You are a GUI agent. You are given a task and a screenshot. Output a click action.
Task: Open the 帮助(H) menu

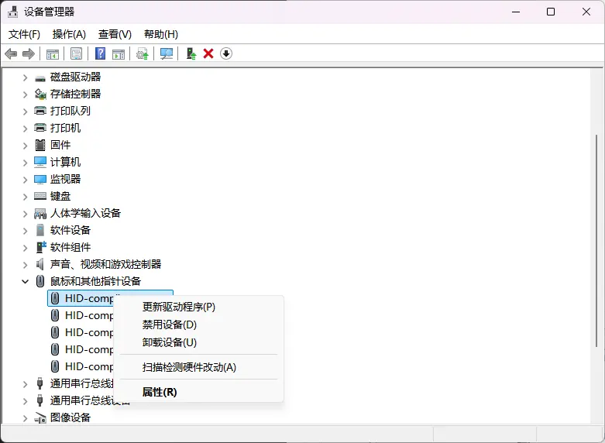[161, 34]
